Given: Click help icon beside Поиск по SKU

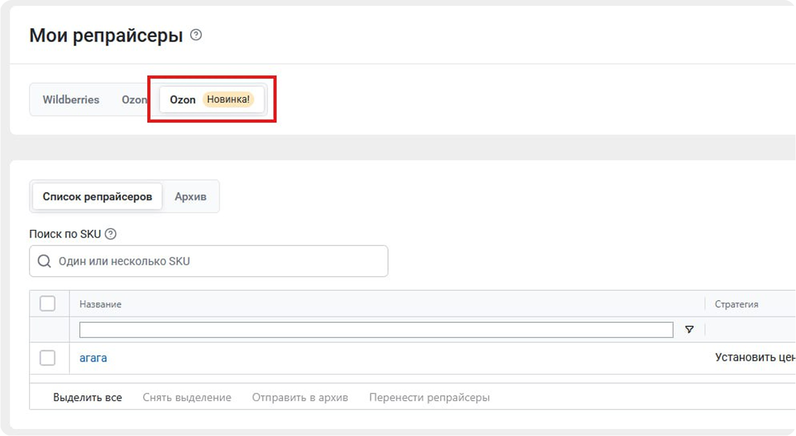Looking at the screenshot, I should pos(110,234).
